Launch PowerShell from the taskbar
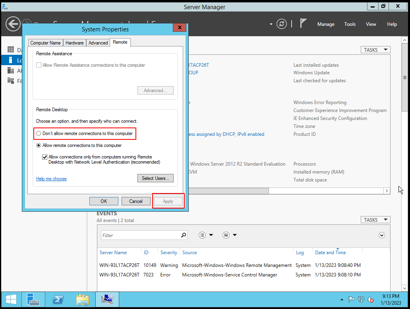The height and width of the screenshot is (309, 410). (58, 299)
